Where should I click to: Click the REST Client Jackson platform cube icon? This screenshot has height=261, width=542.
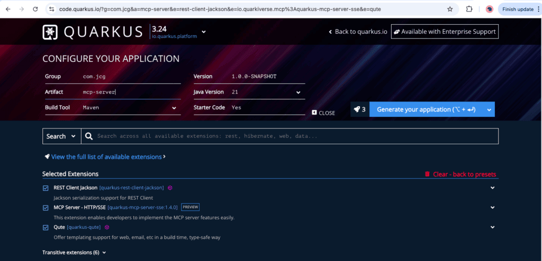(170, 188)
